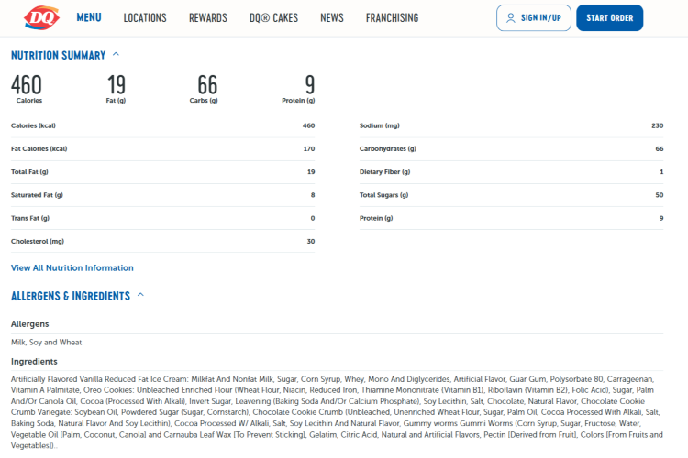Open the DQ® Cakes navigation item
Viewport: 688px width, 458px height.
[x=273, y=18]
